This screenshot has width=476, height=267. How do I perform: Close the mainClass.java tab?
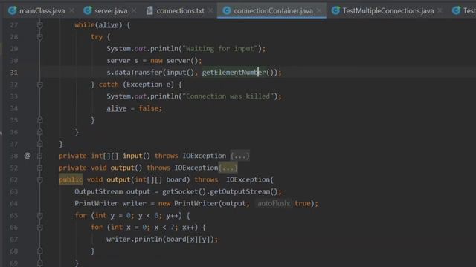(x=72, y=11)
